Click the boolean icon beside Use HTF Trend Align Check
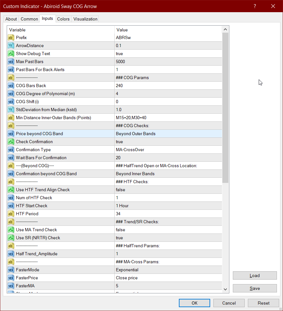283x311 pixels. pyautogui.click(x=11, y=190)
